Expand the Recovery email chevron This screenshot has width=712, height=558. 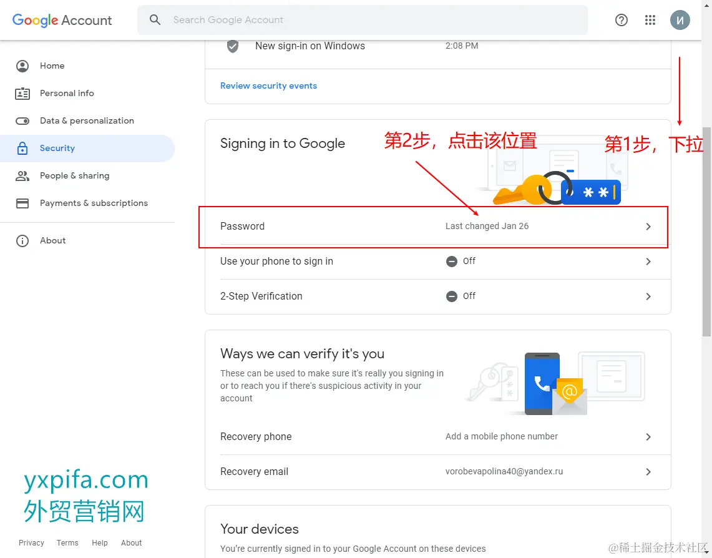point(648,472)
